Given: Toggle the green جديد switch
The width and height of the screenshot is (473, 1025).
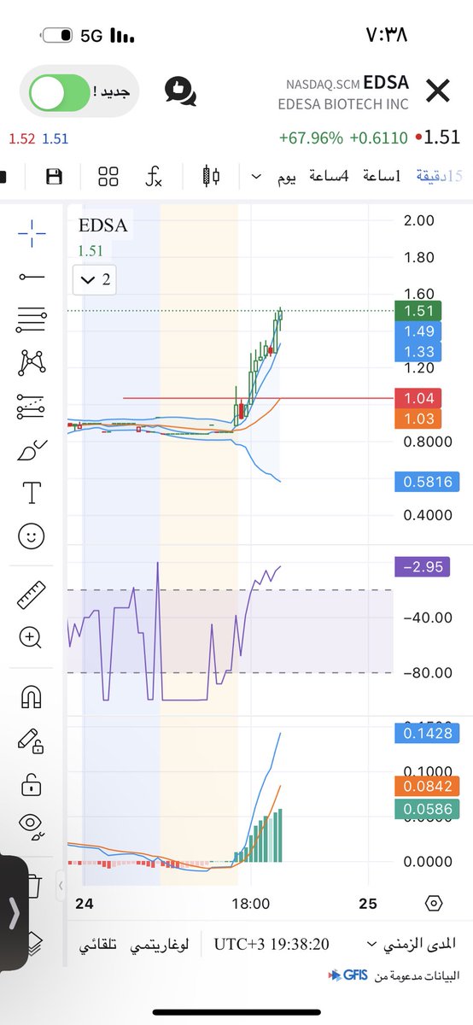Looking at the screenshot, I should click(60, 92).
